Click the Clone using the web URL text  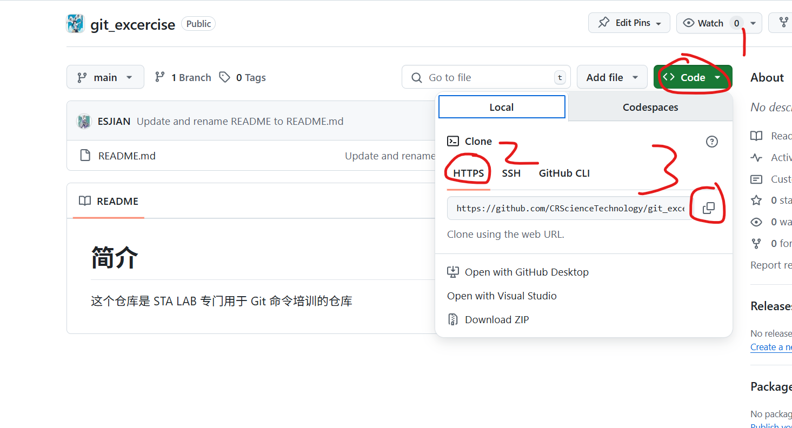pos(505,235)
